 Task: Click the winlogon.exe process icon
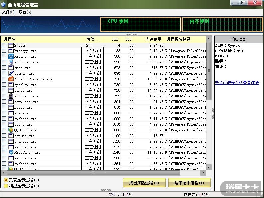point(11,96)
